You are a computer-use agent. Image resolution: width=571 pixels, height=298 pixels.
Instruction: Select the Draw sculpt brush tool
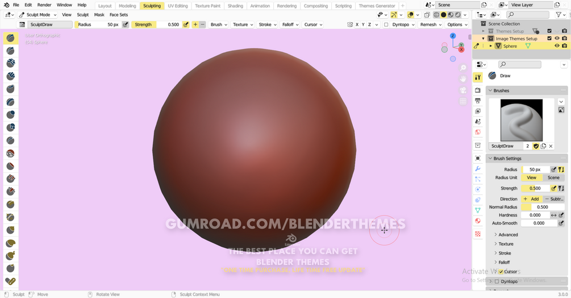11,38
